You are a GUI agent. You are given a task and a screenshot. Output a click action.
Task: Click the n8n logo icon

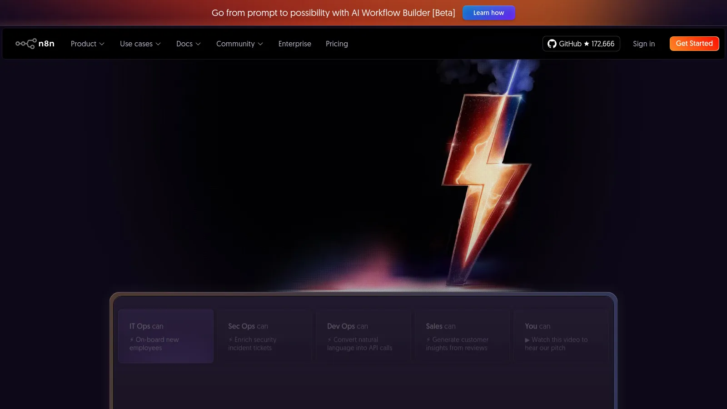[x=26, y=44]
